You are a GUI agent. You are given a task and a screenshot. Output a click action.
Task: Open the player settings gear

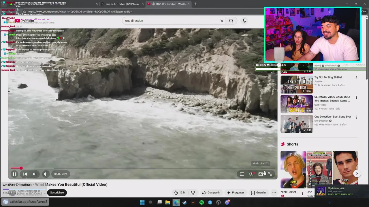(x=251, y=174)
